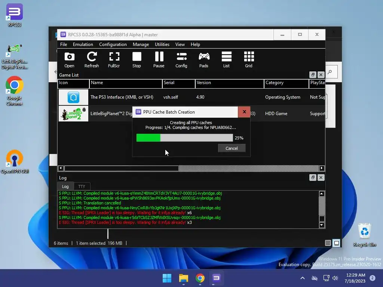The width and height of the screenshot is (383, 287).
Task: Cancel the PPU cache creation
Action: click(x=232, y=148)
